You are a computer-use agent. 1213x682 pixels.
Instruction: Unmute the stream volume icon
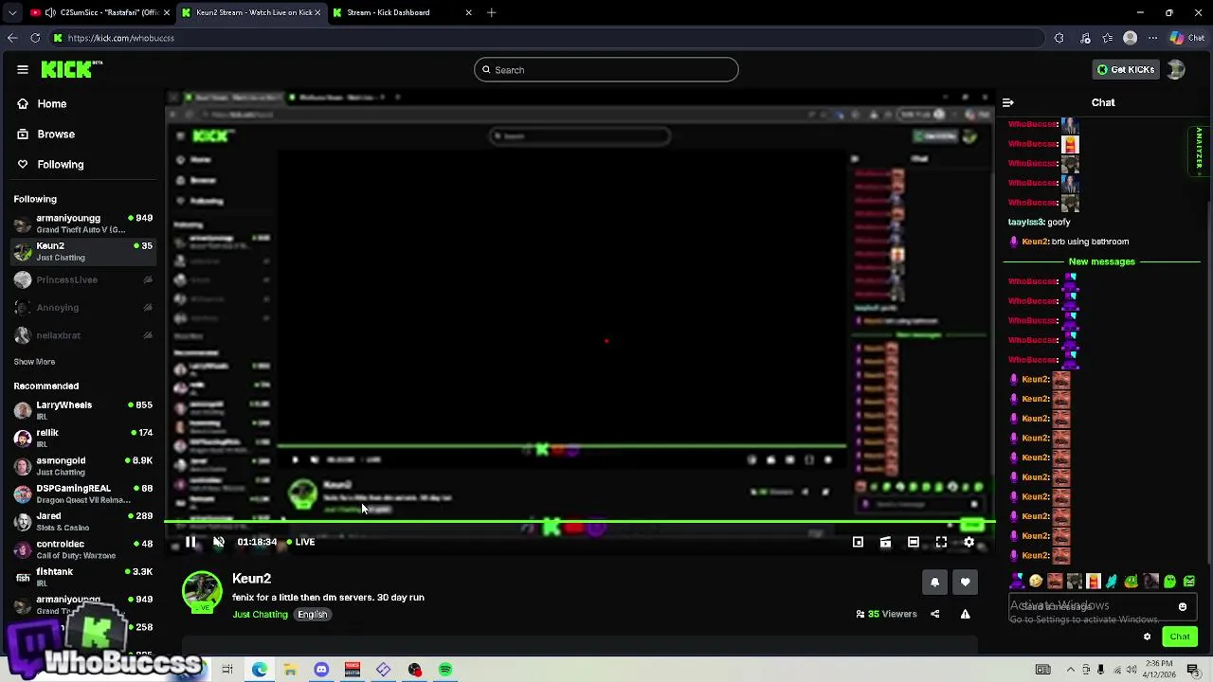tap(219, 542)
